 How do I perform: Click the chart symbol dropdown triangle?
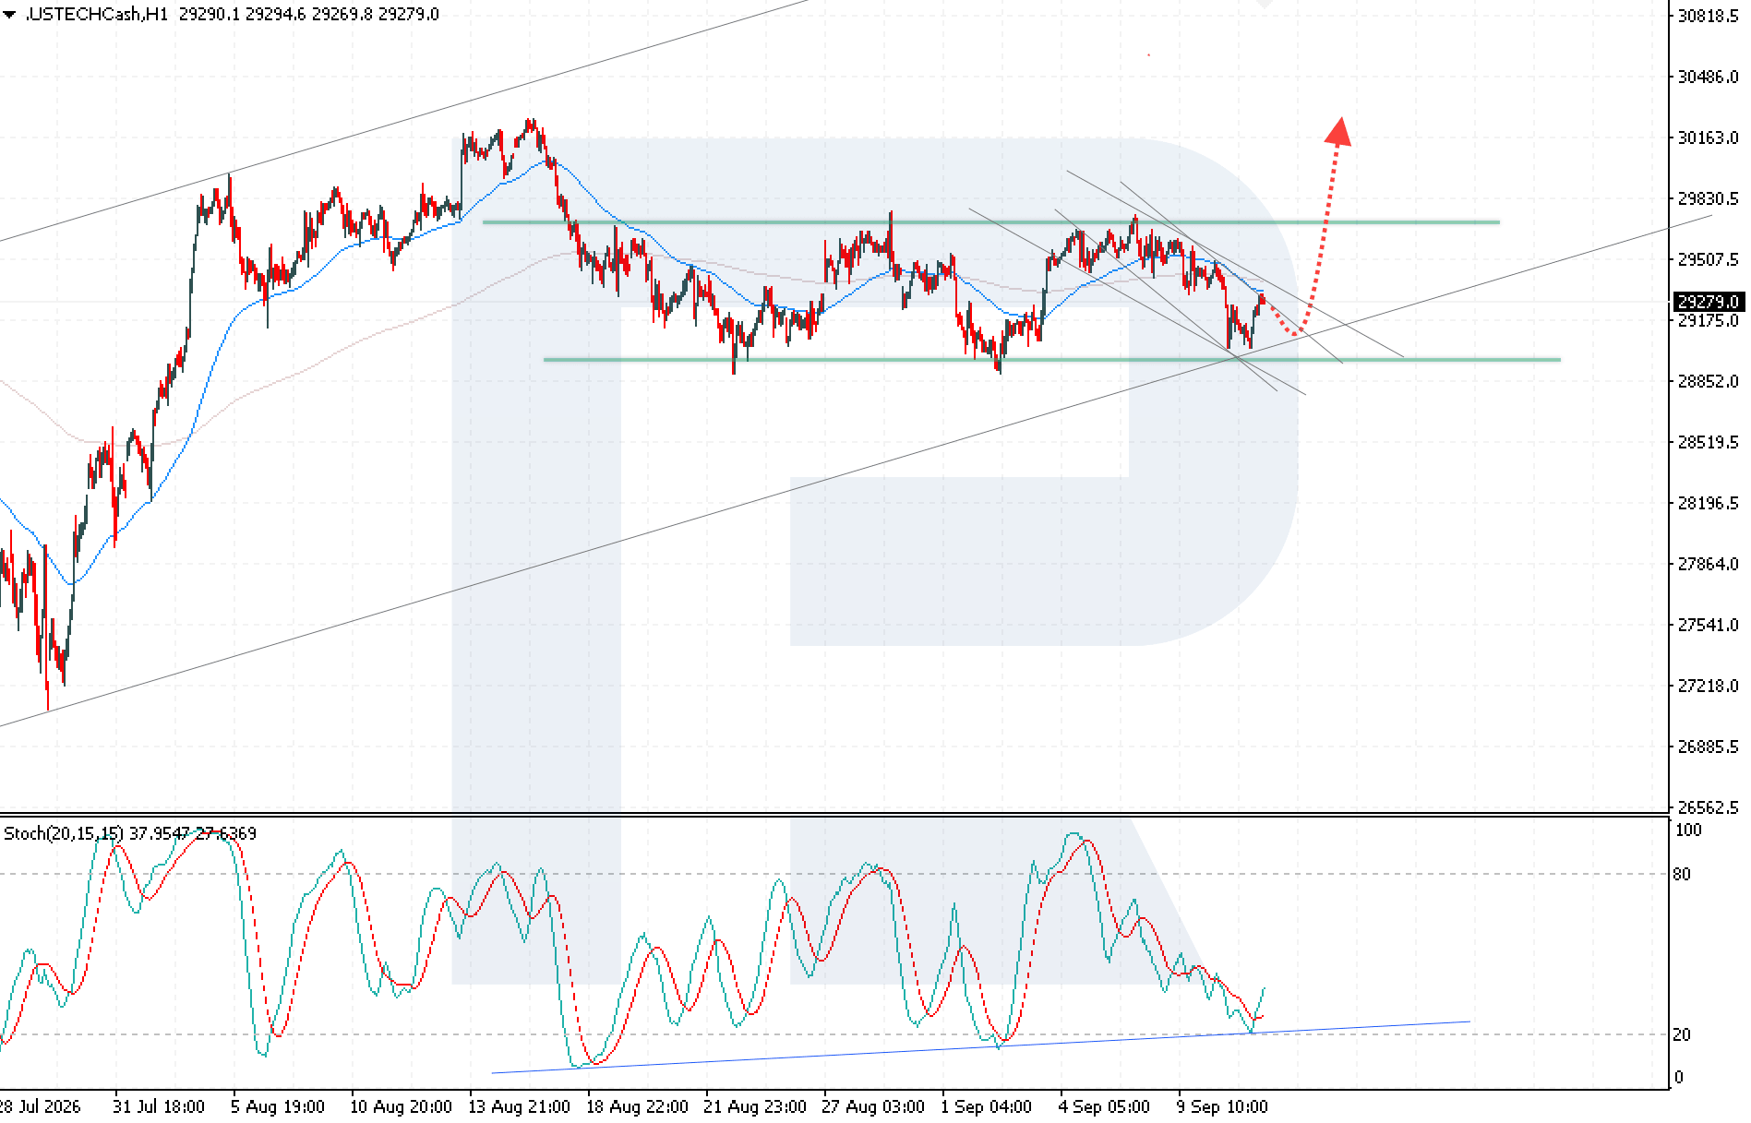pos(9,14)
